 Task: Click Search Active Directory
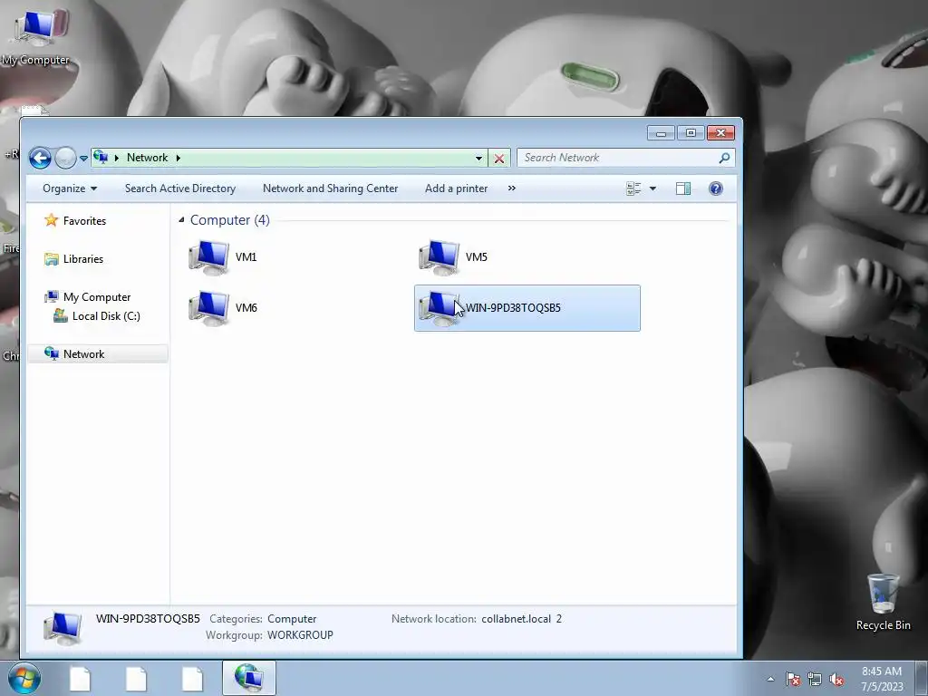click(x=180, y=188)
